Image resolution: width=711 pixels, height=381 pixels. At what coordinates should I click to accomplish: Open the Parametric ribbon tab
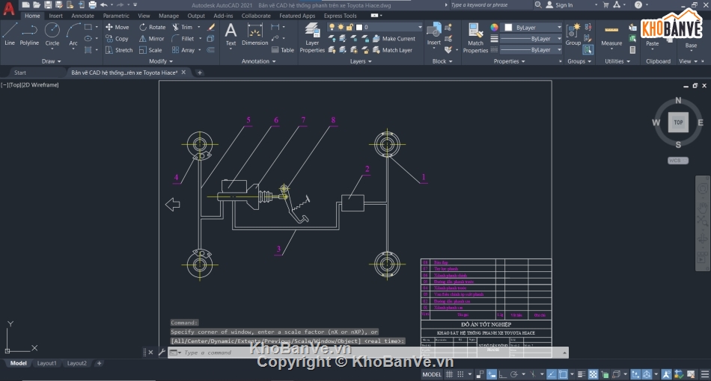(x=116, y=16)
